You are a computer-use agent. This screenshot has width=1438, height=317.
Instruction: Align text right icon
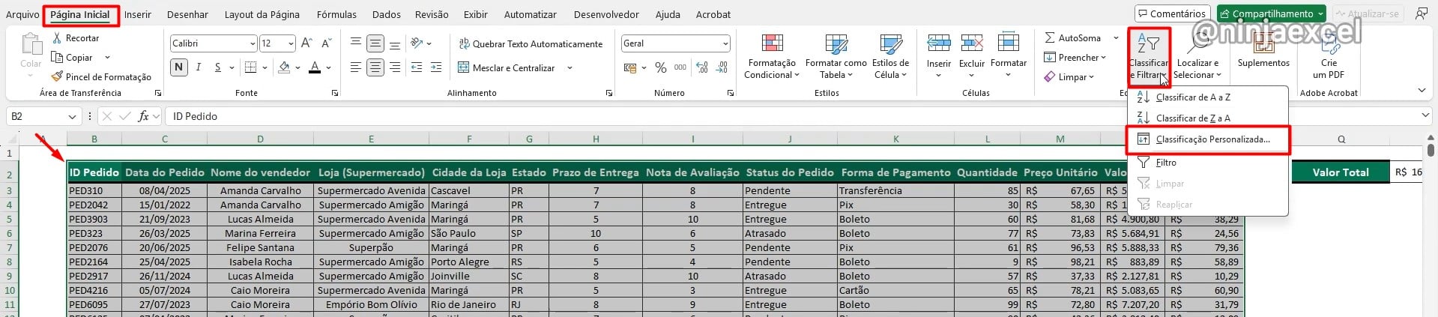(395, 67)
